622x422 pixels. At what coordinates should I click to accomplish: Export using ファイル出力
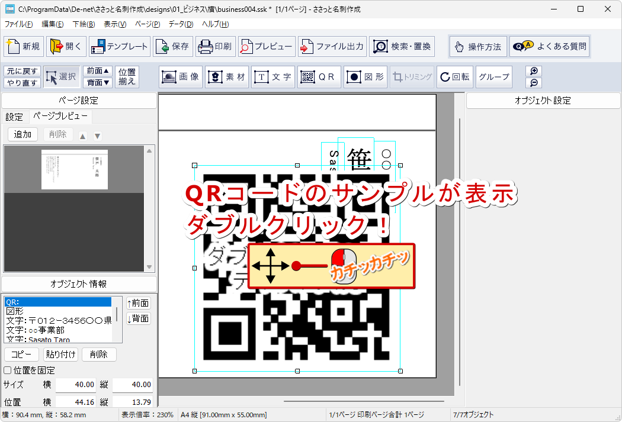(332, 46)
